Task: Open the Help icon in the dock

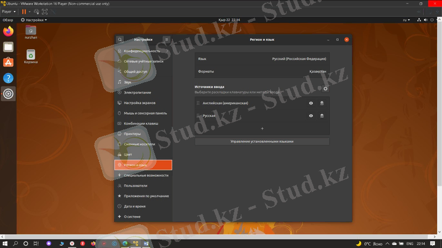Action: (8, 78)
